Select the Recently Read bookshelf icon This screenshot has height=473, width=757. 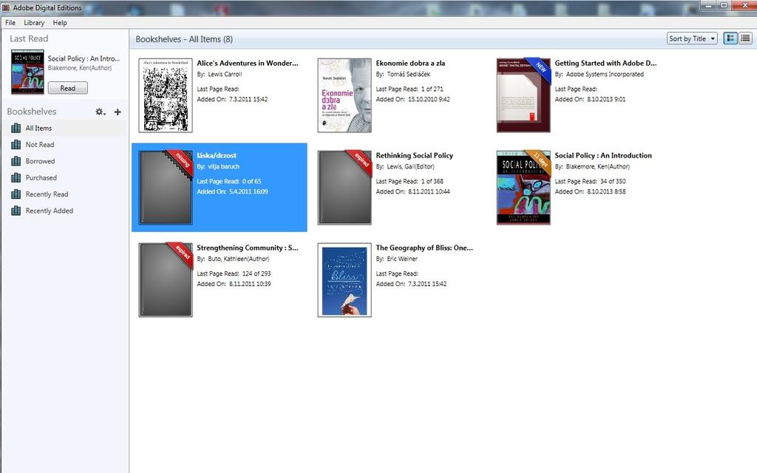click(x=16, y=194)
